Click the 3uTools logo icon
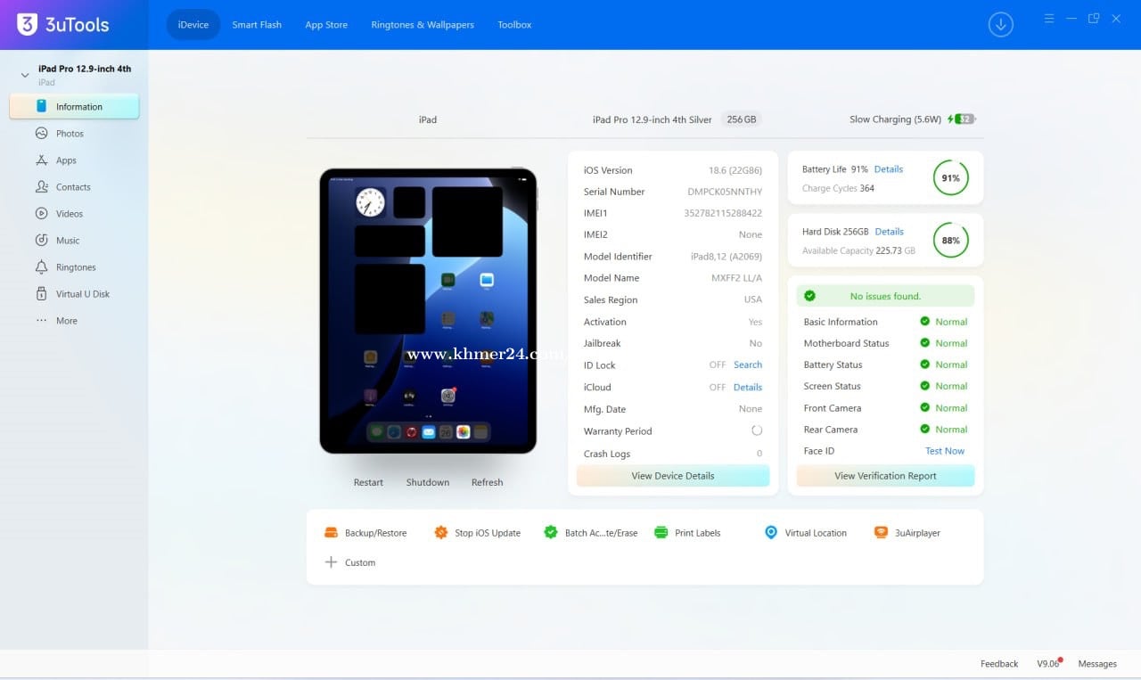This screenshot has height=680, width=1141. (x=27, y=24)
